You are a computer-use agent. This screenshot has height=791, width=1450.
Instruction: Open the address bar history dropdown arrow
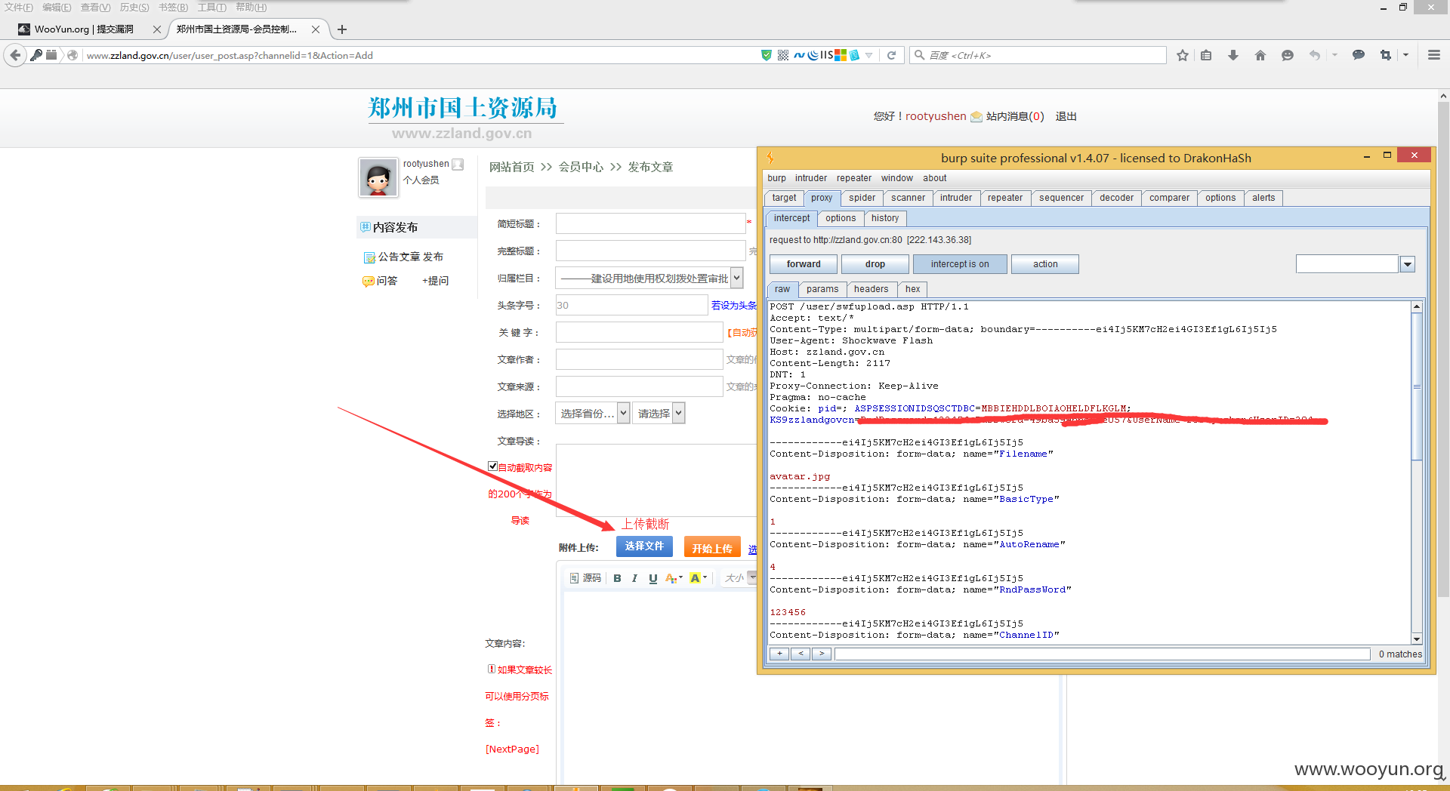[x=869, y=55]
